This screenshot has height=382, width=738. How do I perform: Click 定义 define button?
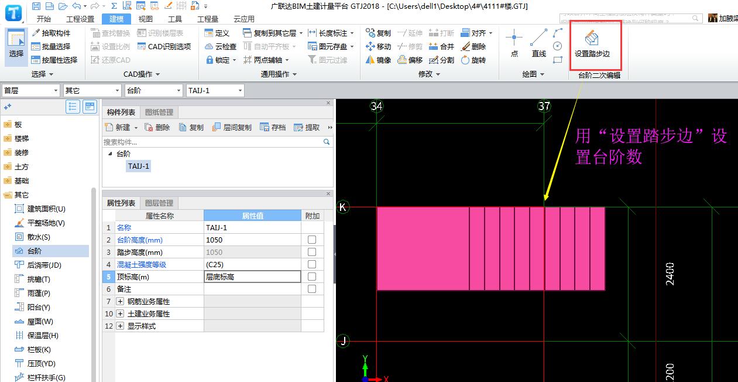tap(217, 33)
